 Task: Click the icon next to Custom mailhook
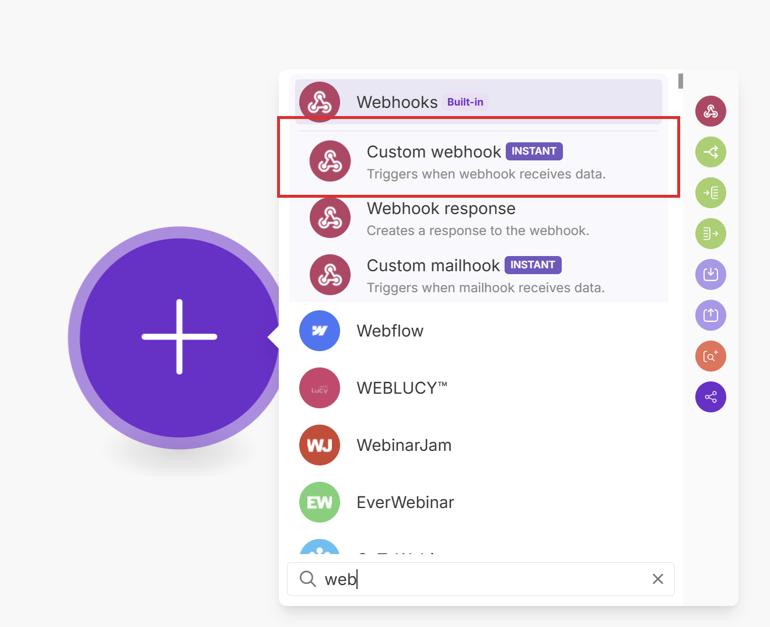330,275
